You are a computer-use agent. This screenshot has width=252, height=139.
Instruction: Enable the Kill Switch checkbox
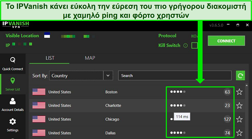195,46
